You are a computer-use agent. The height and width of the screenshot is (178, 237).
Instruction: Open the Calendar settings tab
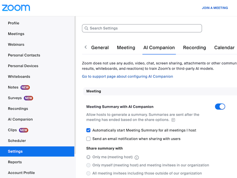click(x=224, y=48)
